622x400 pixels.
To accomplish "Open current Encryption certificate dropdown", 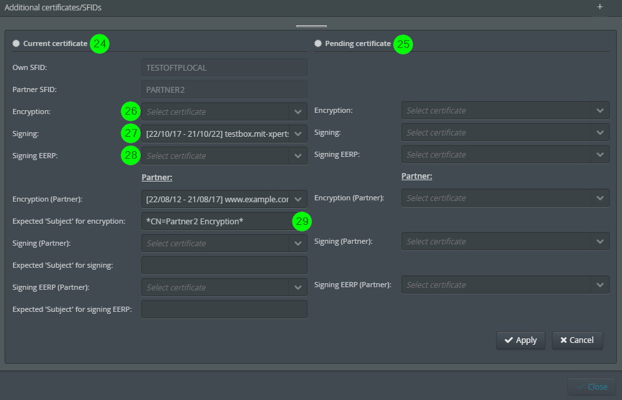I will pyautogui.click(x=224, y=112).
